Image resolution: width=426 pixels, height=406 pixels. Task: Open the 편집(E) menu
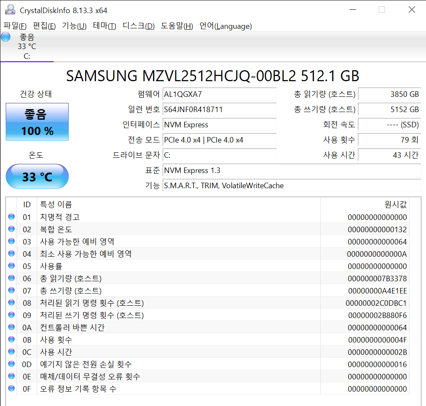point(44,26)
